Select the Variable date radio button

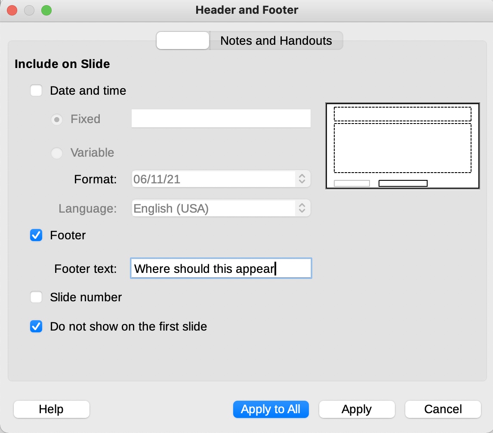click(56, 153)
